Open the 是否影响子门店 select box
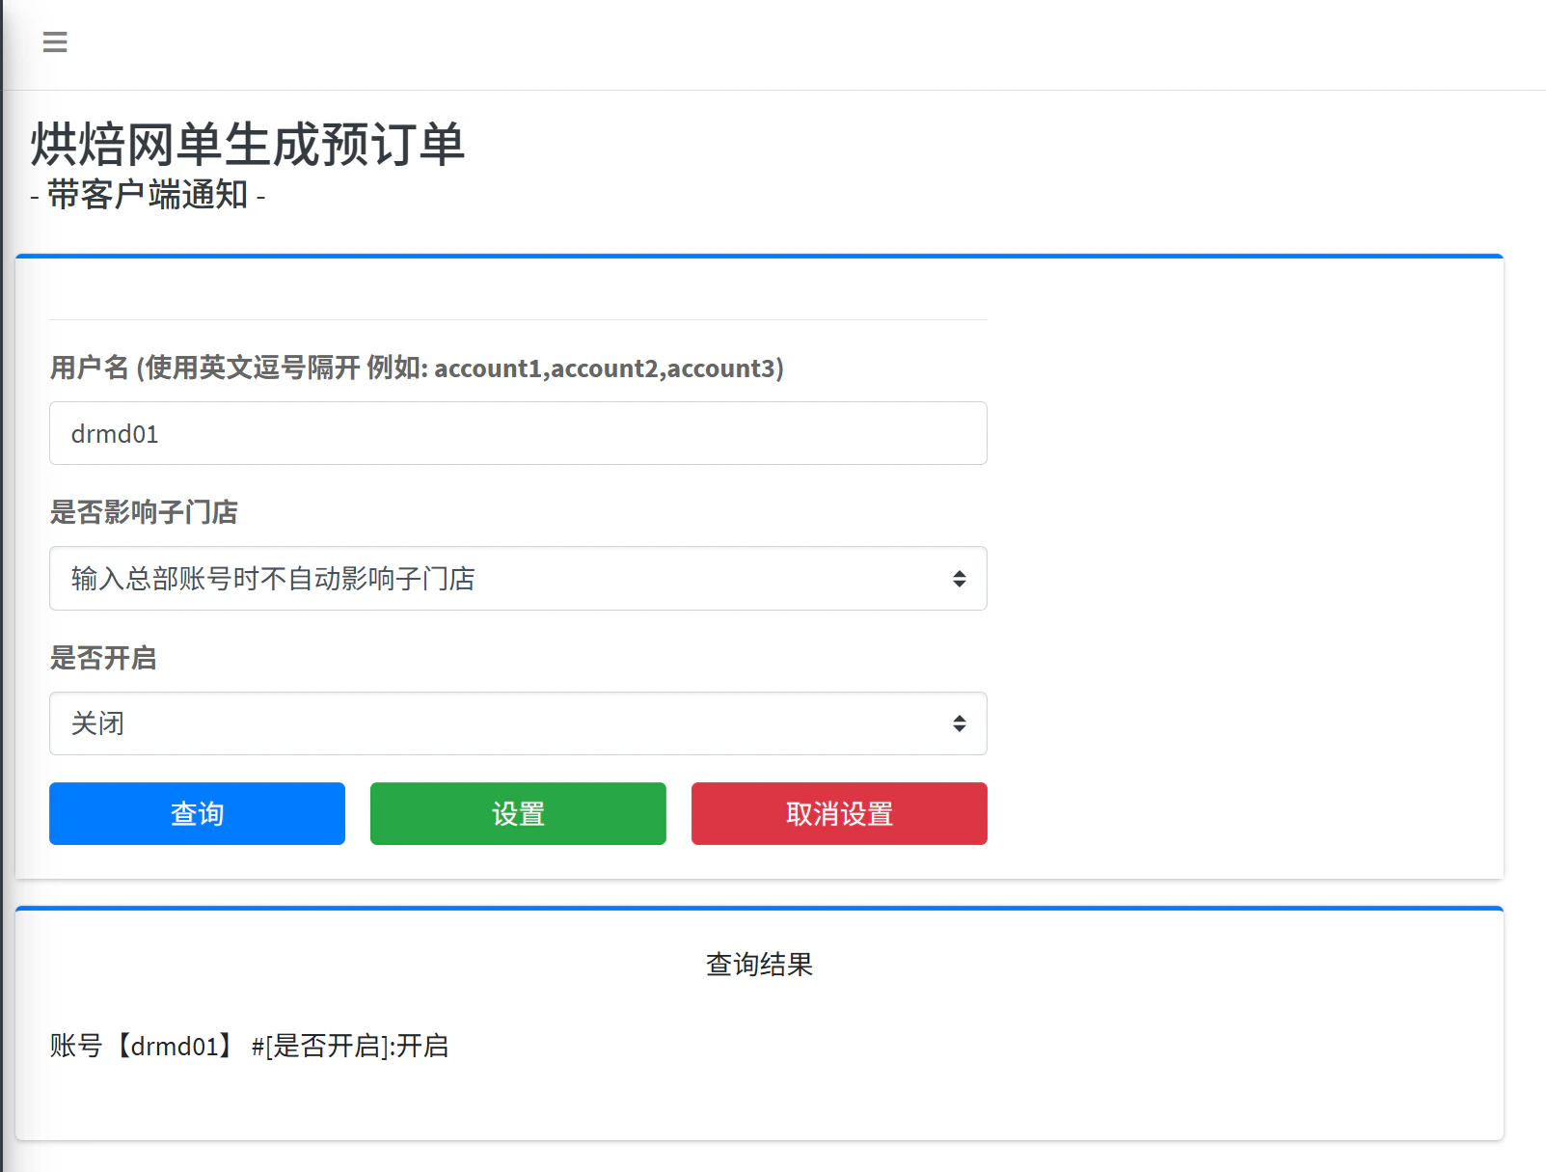Image resolution: width=1546 pixels, height=1172 pixels. pyautogui.click(x=518, y=578)
